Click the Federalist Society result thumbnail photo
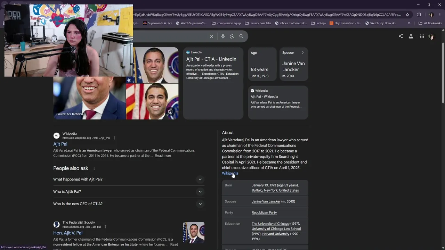The width and height of the screenshot is (445, 250). (194, 233)
